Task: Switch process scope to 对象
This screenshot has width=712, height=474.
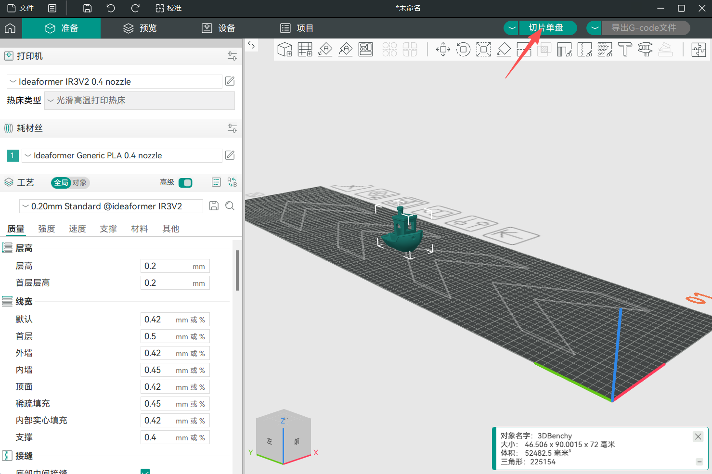Action: [x=80, y=183]
